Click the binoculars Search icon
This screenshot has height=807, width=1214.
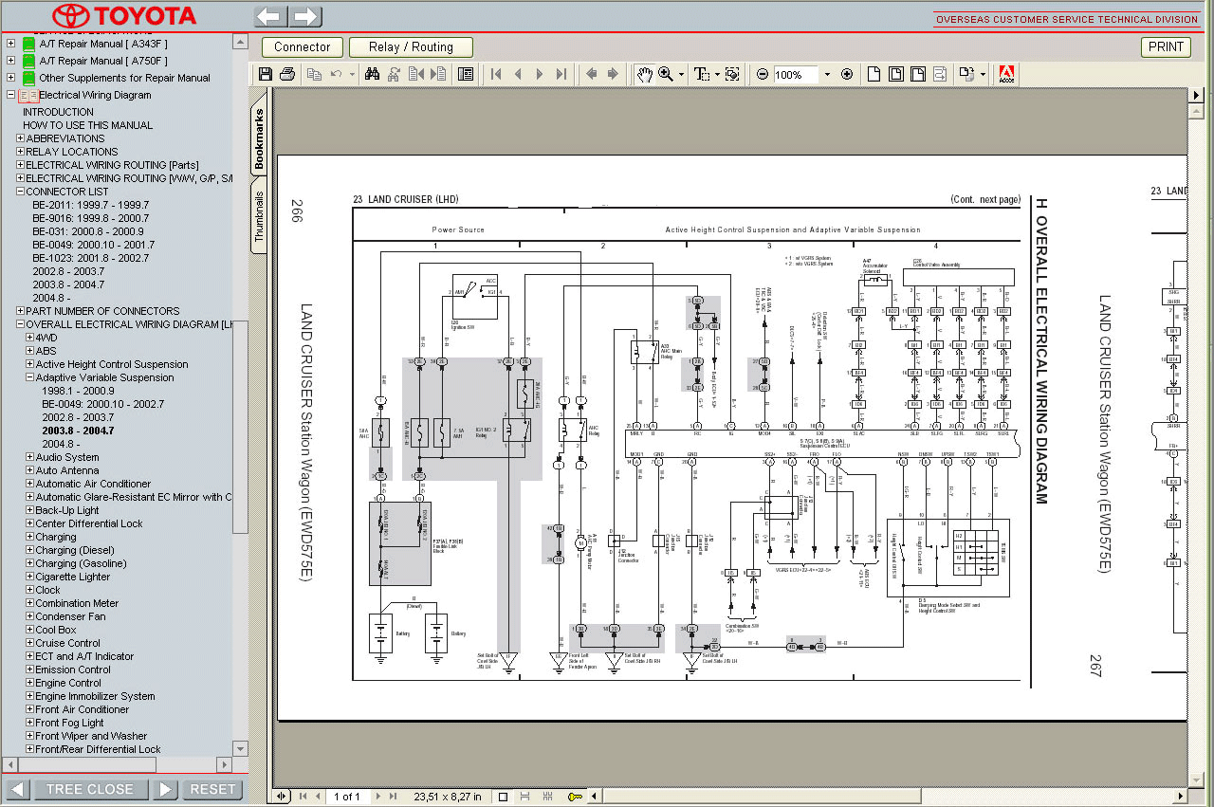373,74
